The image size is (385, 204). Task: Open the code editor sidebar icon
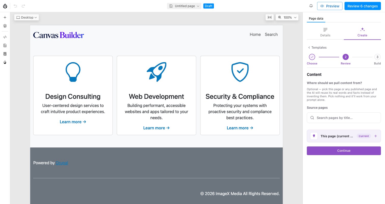click(x=5, y=37)
